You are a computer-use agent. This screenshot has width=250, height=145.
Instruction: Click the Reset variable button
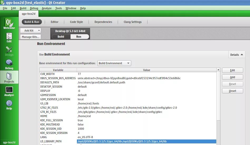pyautogui.click(x=232, y=84)
